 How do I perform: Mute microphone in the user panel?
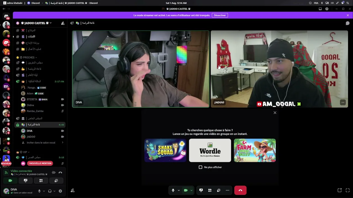point(39,191)
